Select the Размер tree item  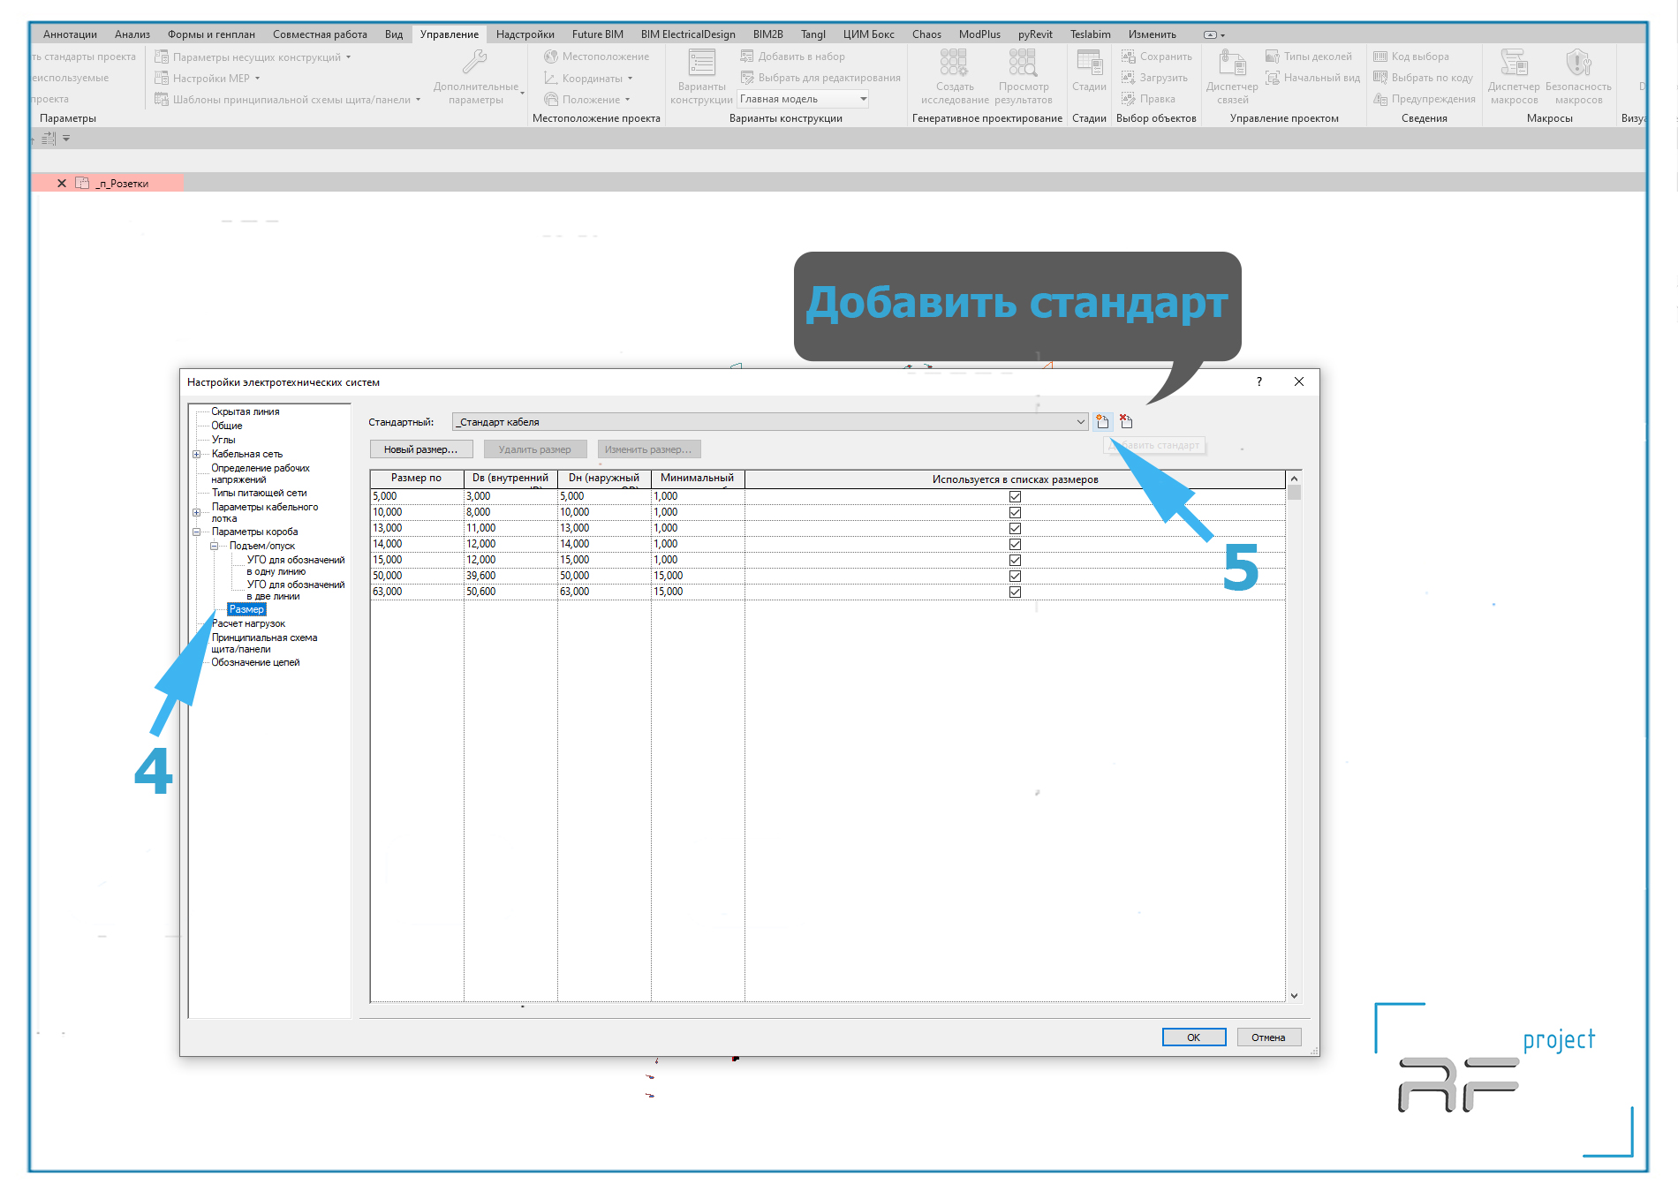coord(246,609)
